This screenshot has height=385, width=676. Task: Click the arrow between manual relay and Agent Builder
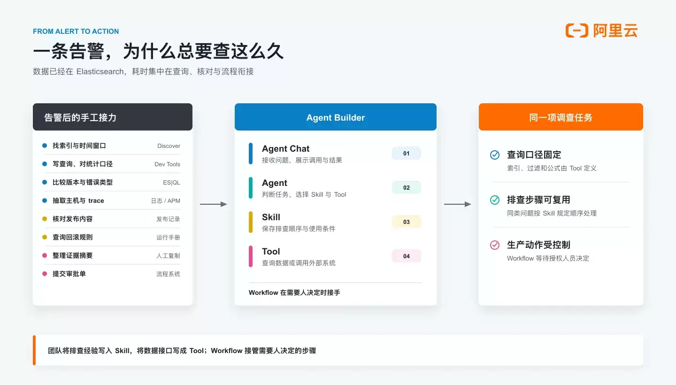214,204
